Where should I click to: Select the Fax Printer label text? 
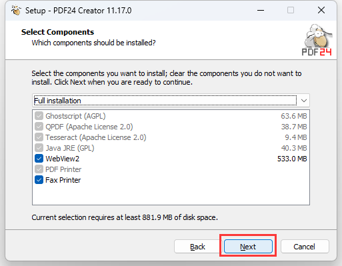[x=63, y=180]
